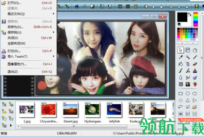Click the 1366x768x16M status text
This screenshot has height=137, width=204.
coord(66,133)
